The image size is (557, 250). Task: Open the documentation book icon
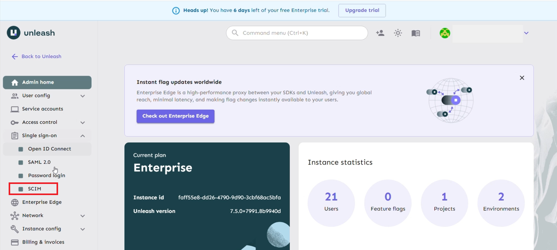(x=416, y=33)
